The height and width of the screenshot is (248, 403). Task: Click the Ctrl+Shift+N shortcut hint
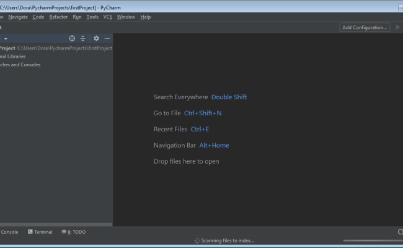(203, 113)
